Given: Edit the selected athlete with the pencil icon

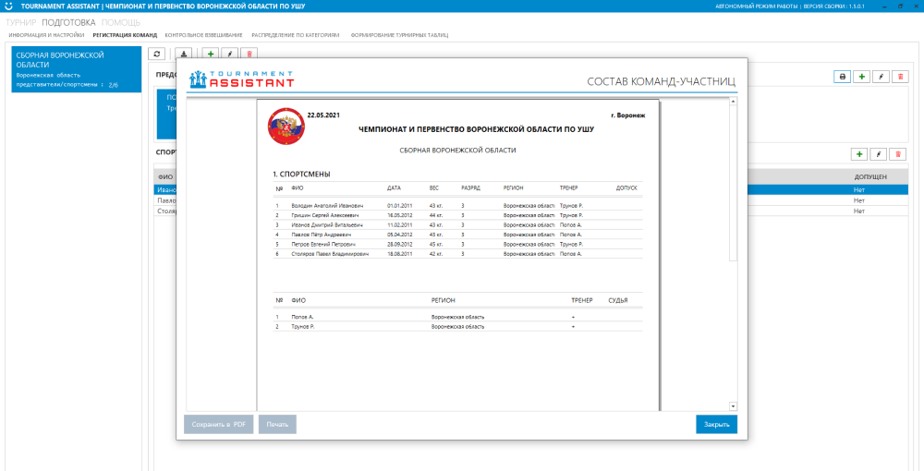Looking at the screenshot, I should click(879, 154).
